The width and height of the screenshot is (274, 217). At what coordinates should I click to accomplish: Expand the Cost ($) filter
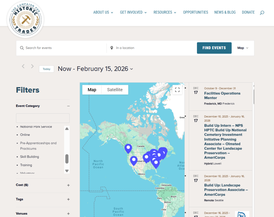point(68,185)
